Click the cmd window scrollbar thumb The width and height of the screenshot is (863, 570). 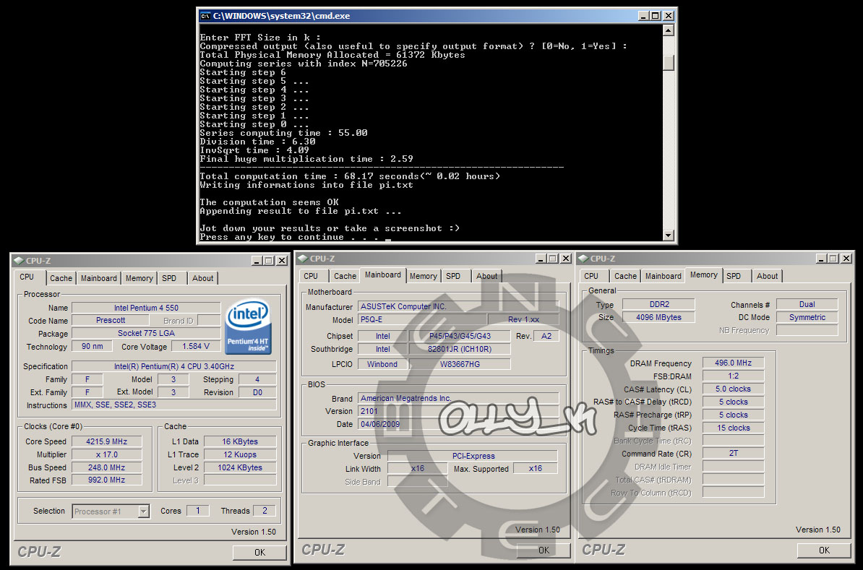point(668,62)
